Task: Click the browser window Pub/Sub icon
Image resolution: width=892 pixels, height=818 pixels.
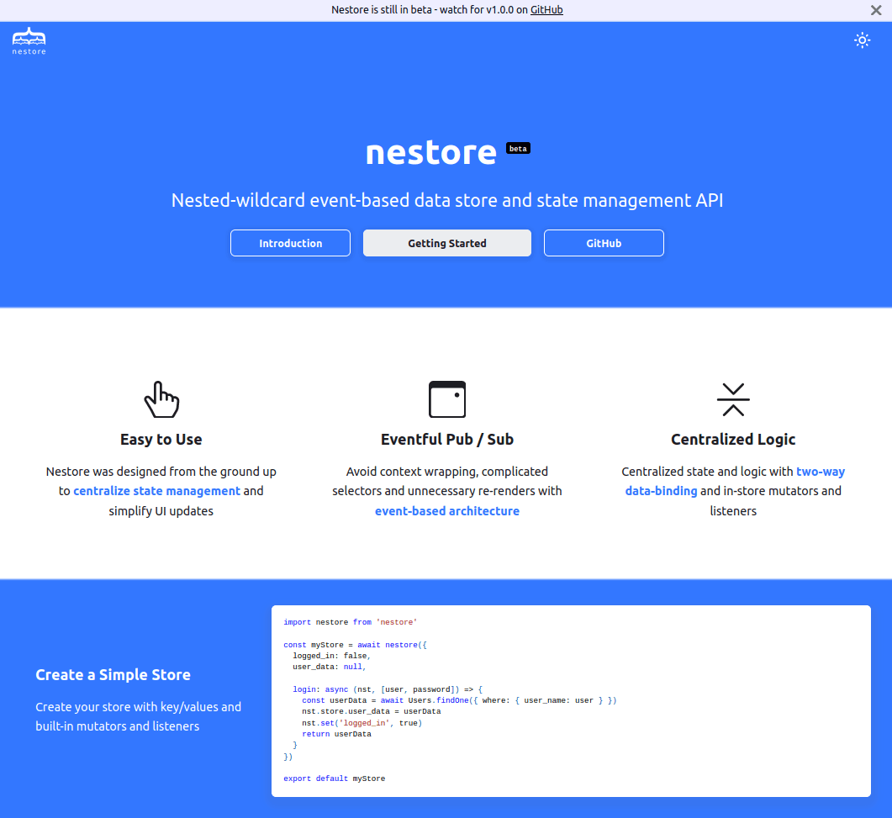Action: [x=446, y=399]
